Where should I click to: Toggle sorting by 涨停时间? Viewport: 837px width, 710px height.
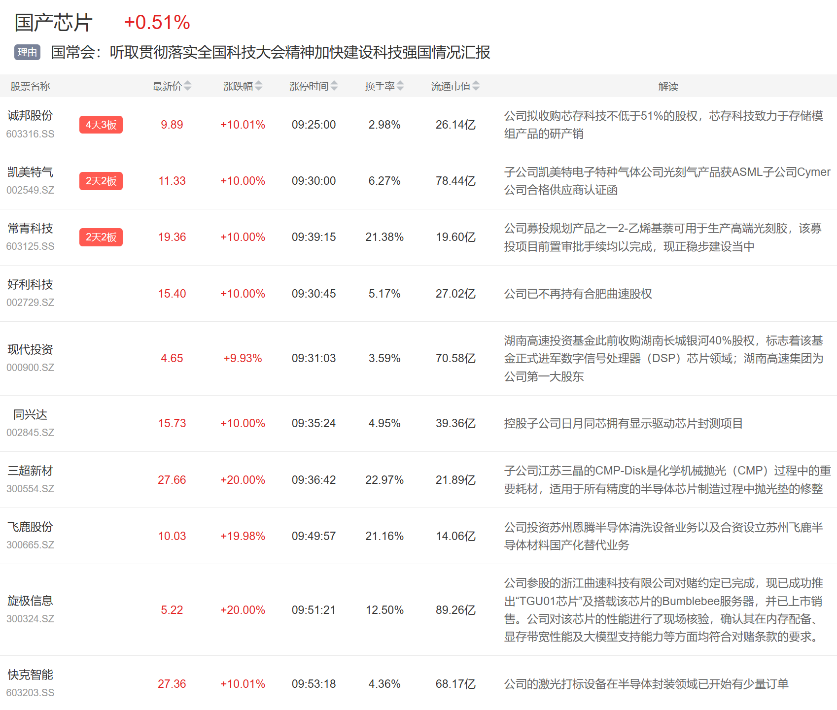[334, 86]
